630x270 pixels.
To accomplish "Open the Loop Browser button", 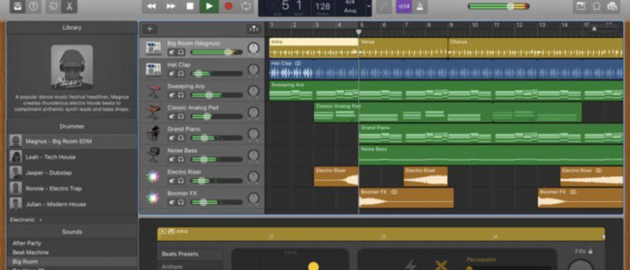I will [x=597, y=6].
